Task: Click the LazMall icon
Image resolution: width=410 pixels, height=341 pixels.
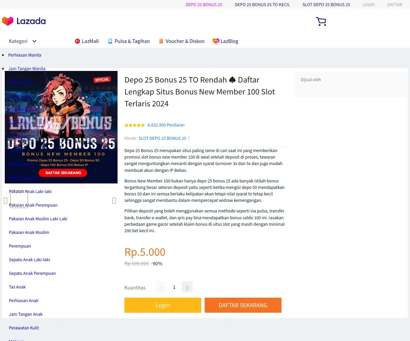Action: [x=77, y=41]
